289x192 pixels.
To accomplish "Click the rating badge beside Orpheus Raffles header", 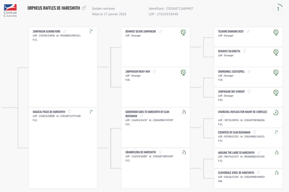I will (278, 9).
